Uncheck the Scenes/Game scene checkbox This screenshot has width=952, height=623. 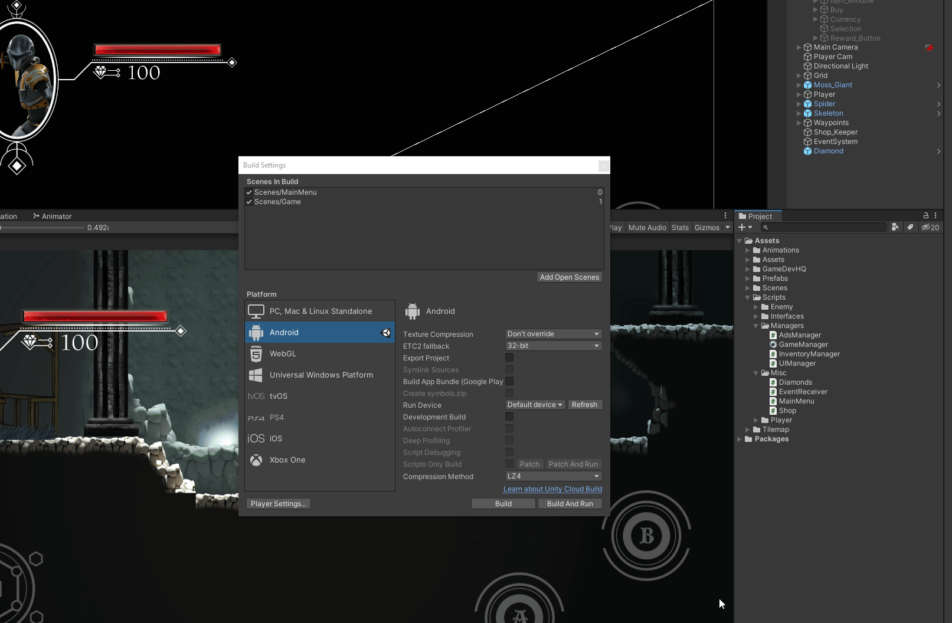[249, 202]
